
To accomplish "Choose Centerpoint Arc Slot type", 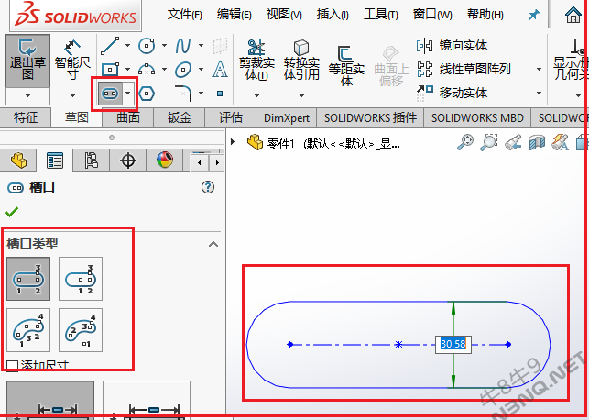I will click(81, 330).
